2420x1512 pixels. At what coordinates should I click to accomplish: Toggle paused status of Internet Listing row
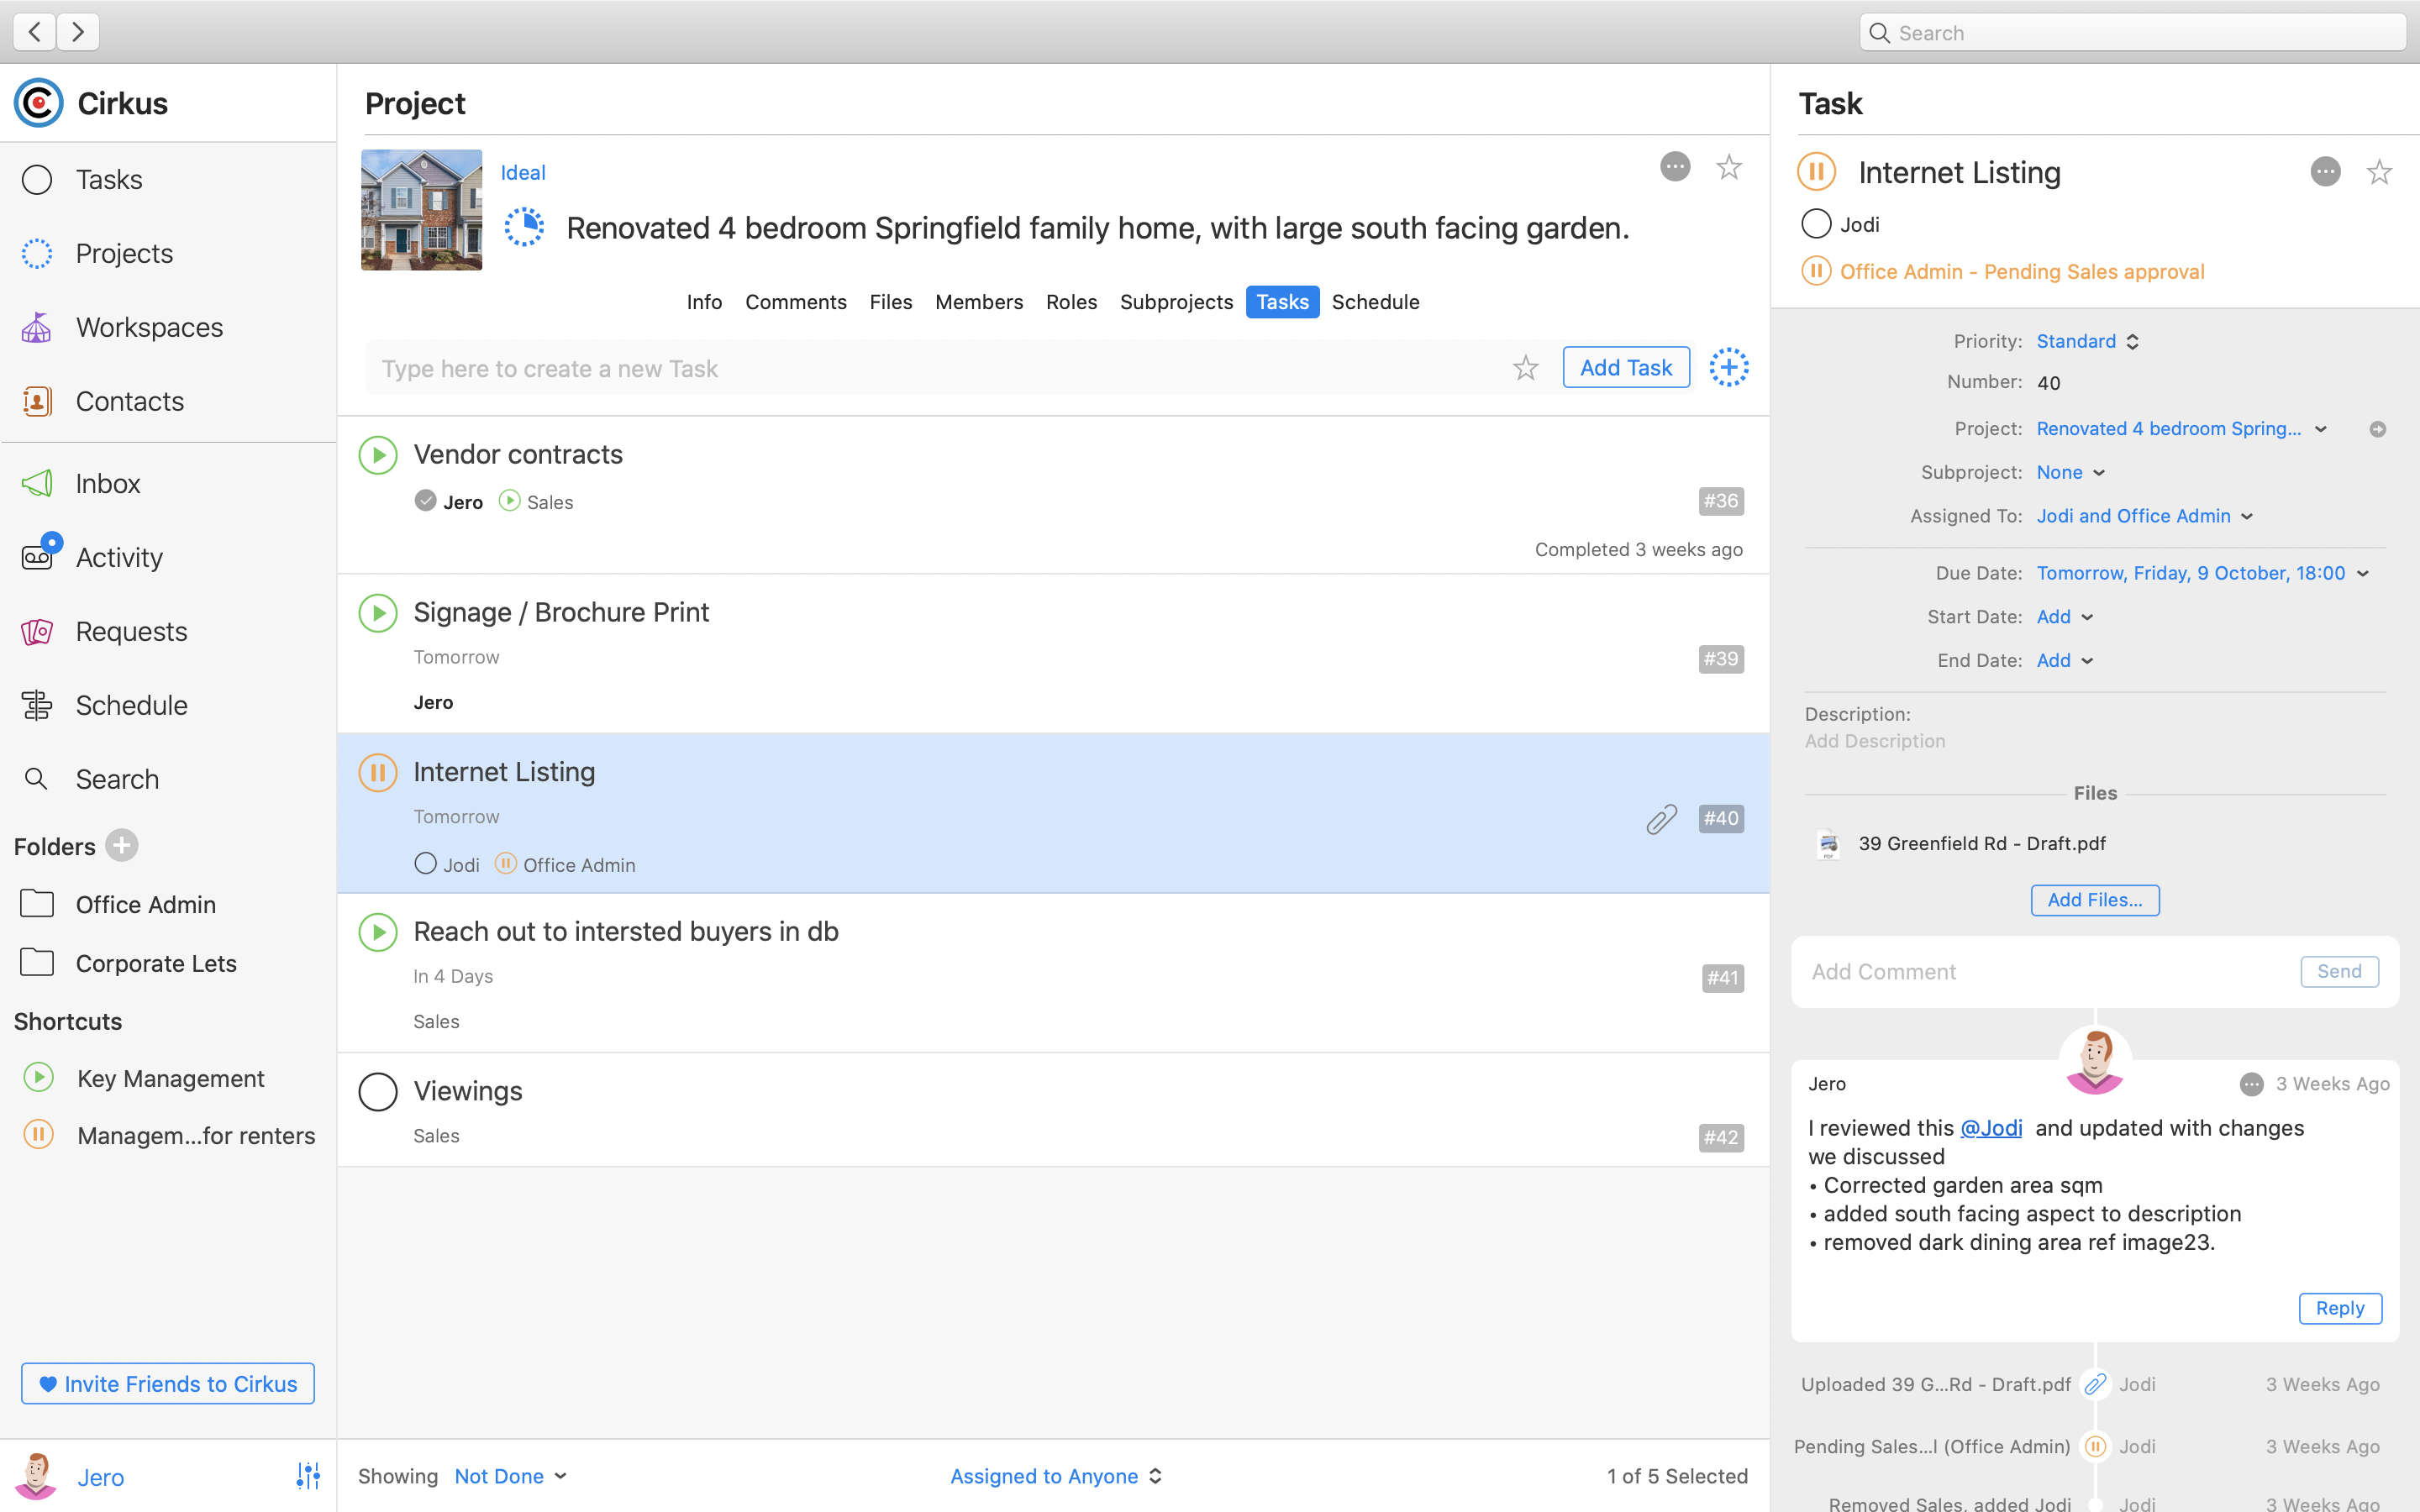378,773
